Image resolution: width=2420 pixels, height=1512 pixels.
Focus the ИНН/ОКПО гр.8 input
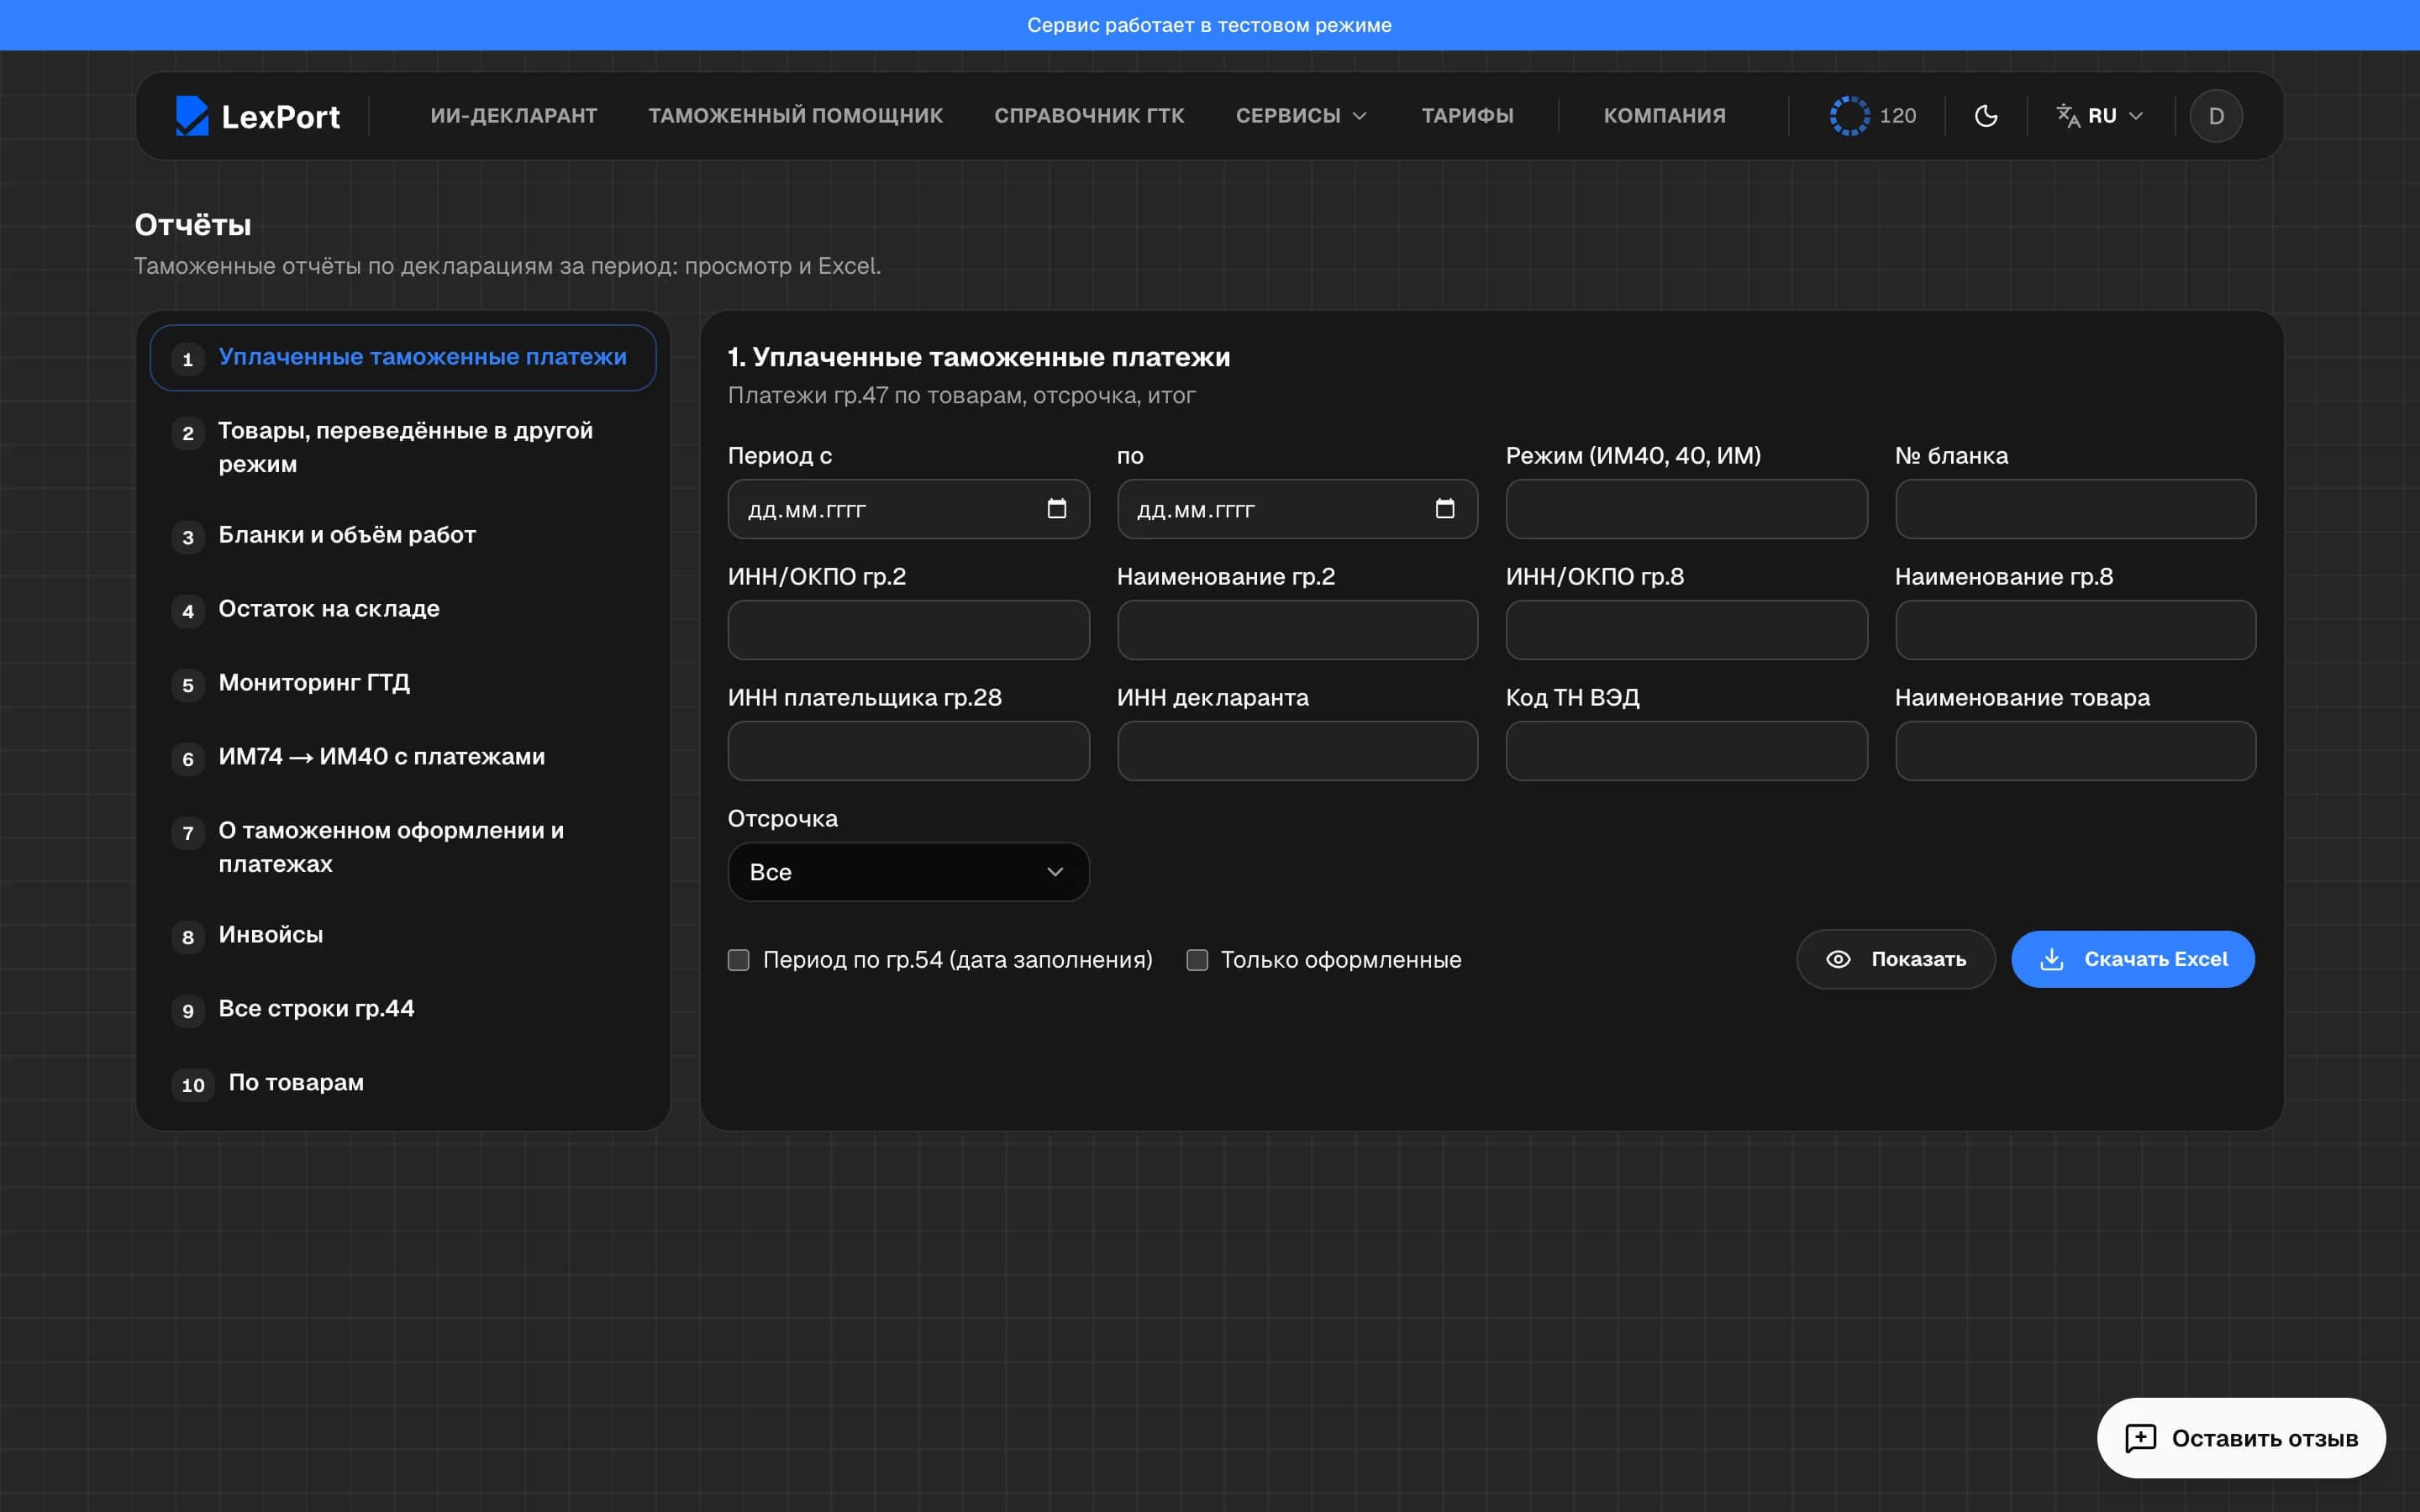pos(1686,630)
